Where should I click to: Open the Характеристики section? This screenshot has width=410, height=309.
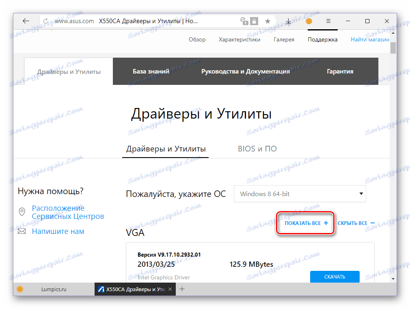click(239, 39)
